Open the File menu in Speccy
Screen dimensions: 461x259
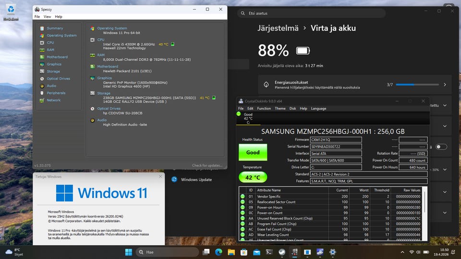click(x=37, y=17)
